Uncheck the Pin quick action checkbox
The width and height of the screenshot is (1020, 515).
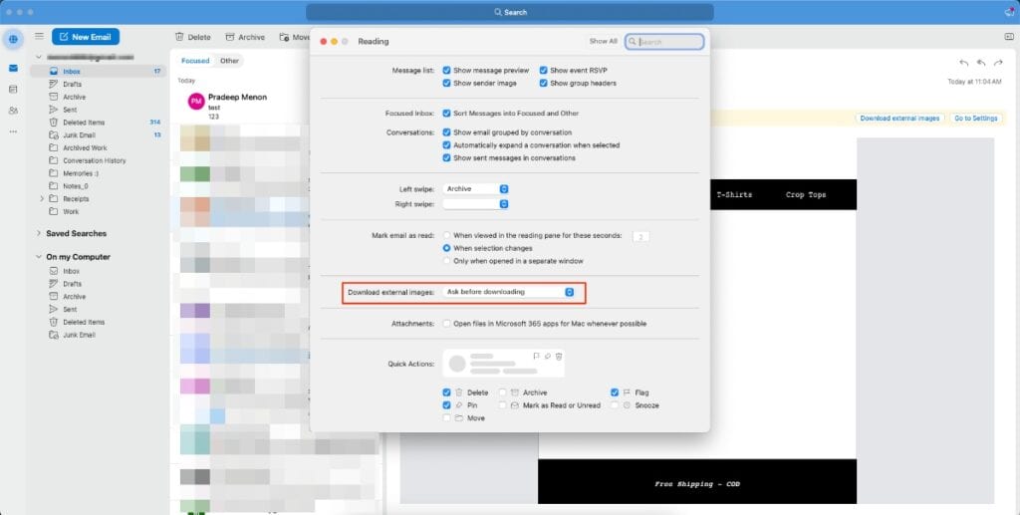(446, 405)
